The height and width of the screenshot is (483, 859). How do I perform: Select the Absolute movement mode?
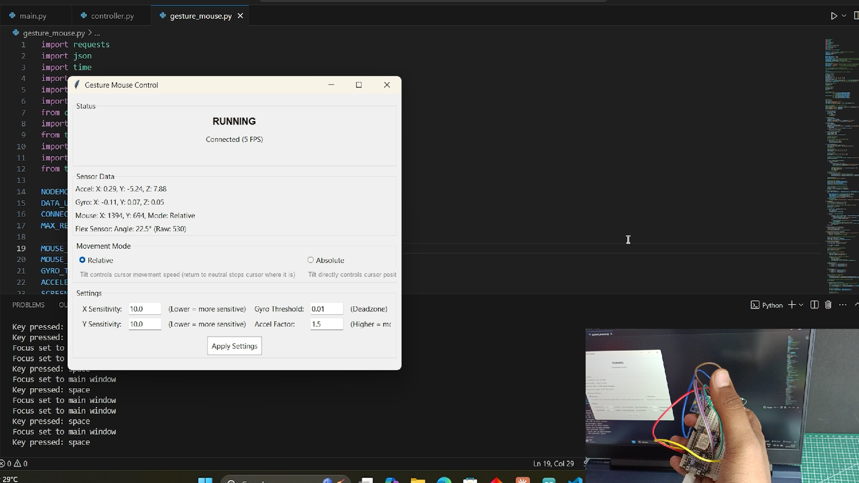click(311, 260)
